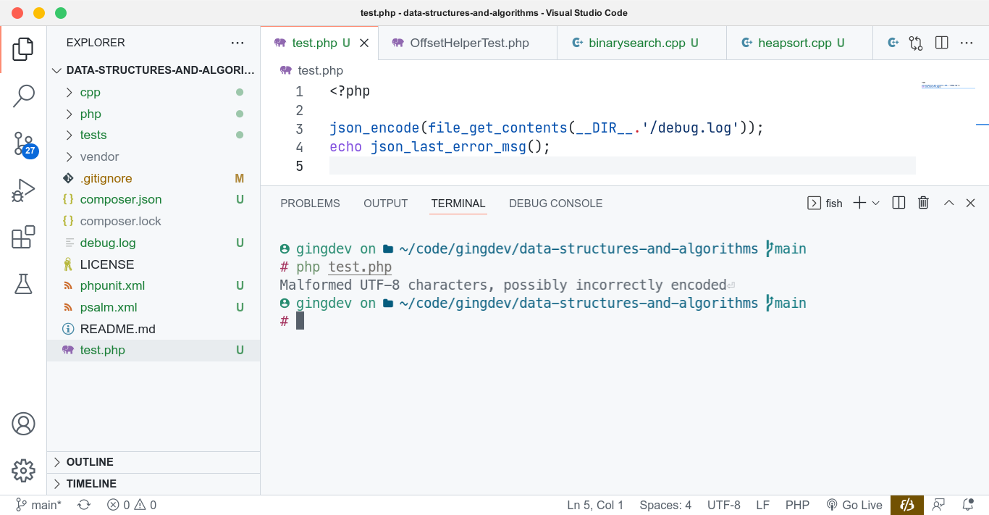Maximize the panel with the chevron toggle
Viewport: 989px width, 515px height.
click(949, 203)
